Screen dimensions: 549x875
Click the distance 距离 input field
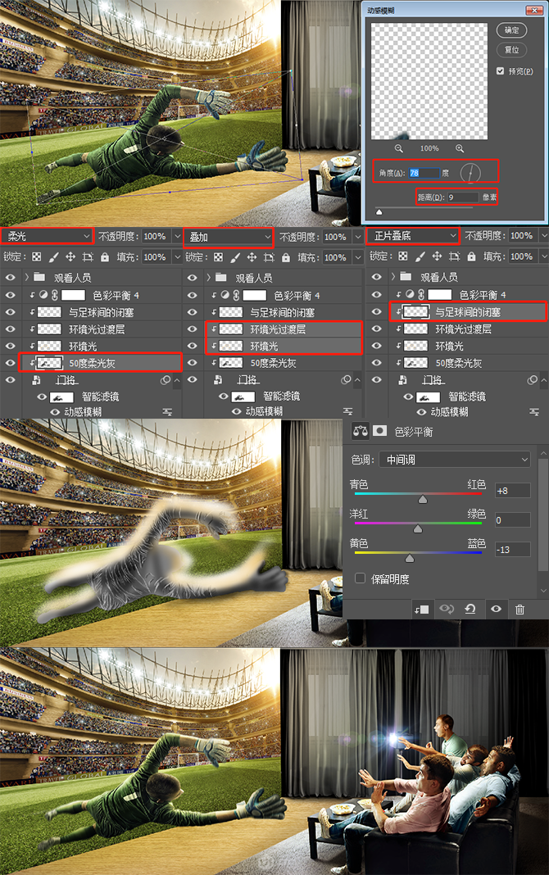(x=462, y=197)
